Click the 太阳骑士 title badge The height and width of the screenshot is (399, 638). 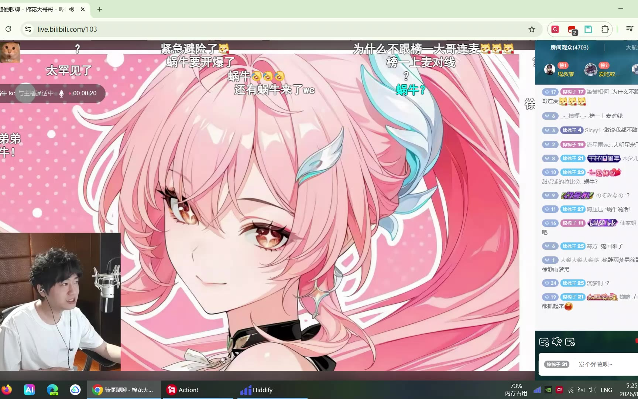[602, 297]
